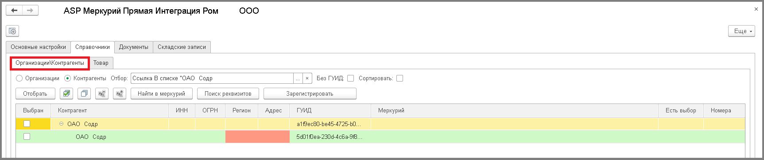Collapse all groups with the minus tree icon
The width and height of the screenshot is (764, 160).
tap(102, 93)
